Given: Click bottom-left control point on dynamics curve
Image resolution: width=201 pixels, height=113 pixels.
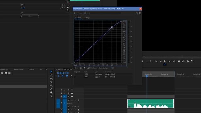Looking at the screenshot, I should coord(75,62).
